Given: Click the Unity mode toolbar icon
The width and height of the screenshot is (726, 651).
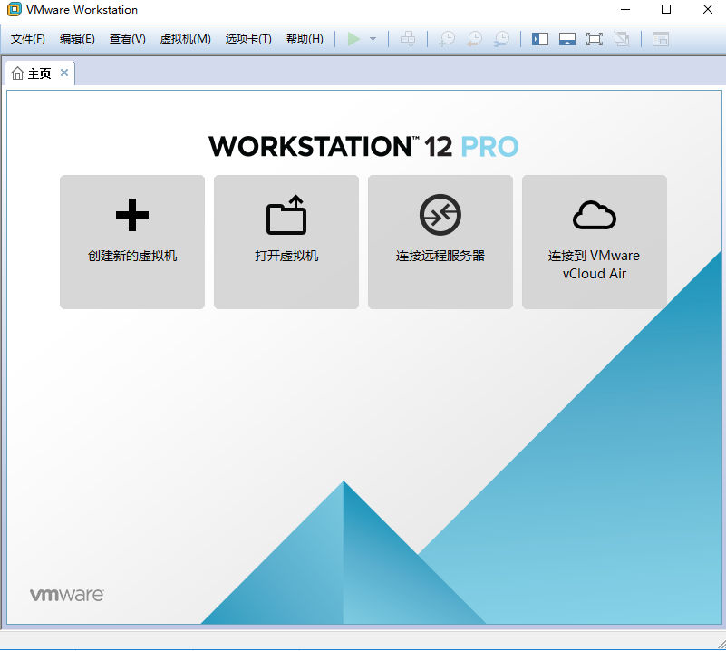Looking at the screenshot, I should click(622, 39).
